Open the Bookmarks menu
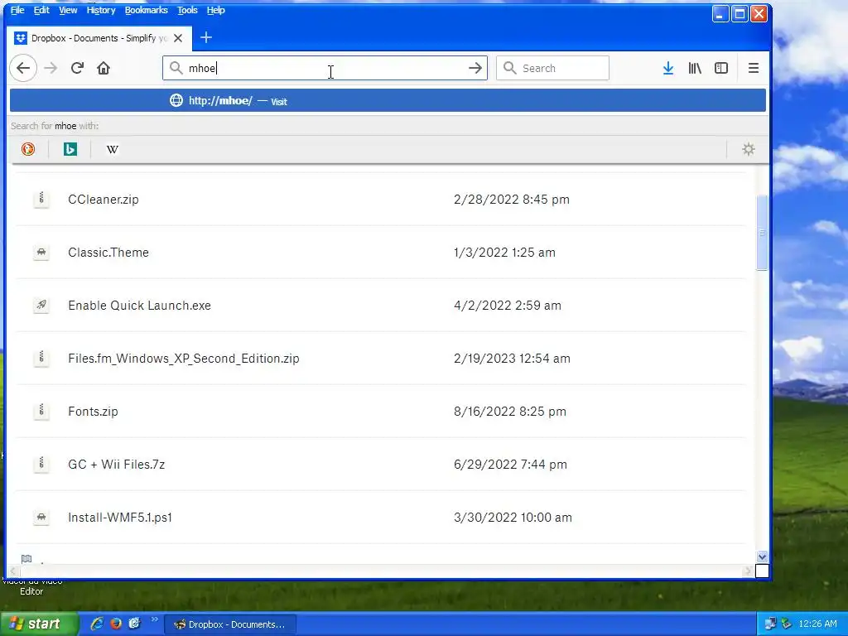Screen dimensions: 848x636 (146, 10)
